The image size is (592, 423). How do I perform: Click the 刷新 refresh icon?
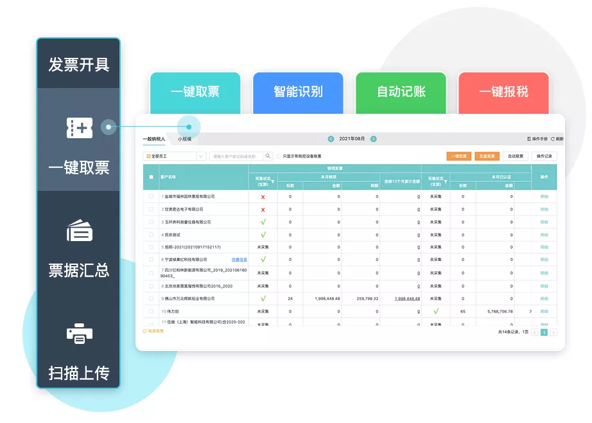point(553,139)
